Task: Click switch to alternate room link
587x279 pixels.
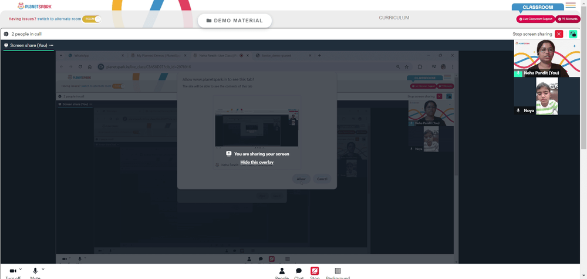Action: [x=59, y=19]
